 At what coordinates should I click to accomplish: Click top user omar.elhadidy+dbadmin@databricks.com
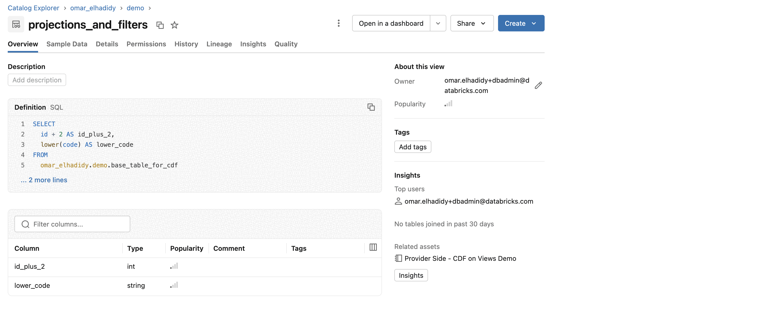click(469, 201)
